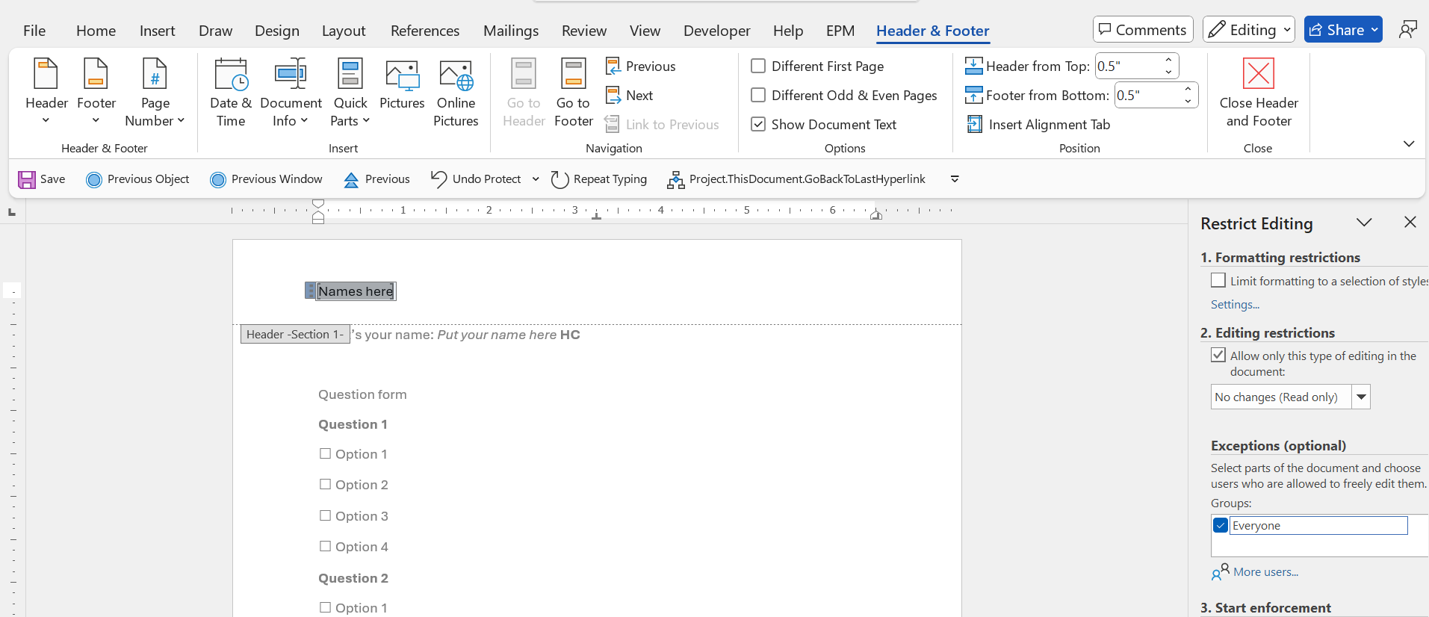This screenshot has height=617, width=1429.
Task: Click the right indent marker on ruler
Action: click(876, 215)
